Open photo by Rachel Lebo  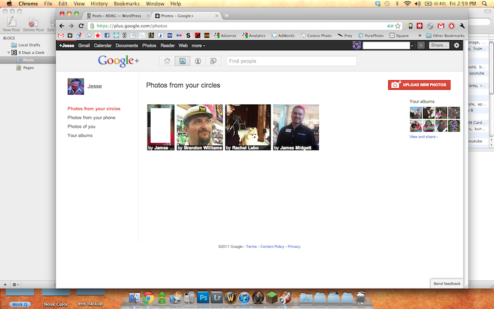[248, 127]
